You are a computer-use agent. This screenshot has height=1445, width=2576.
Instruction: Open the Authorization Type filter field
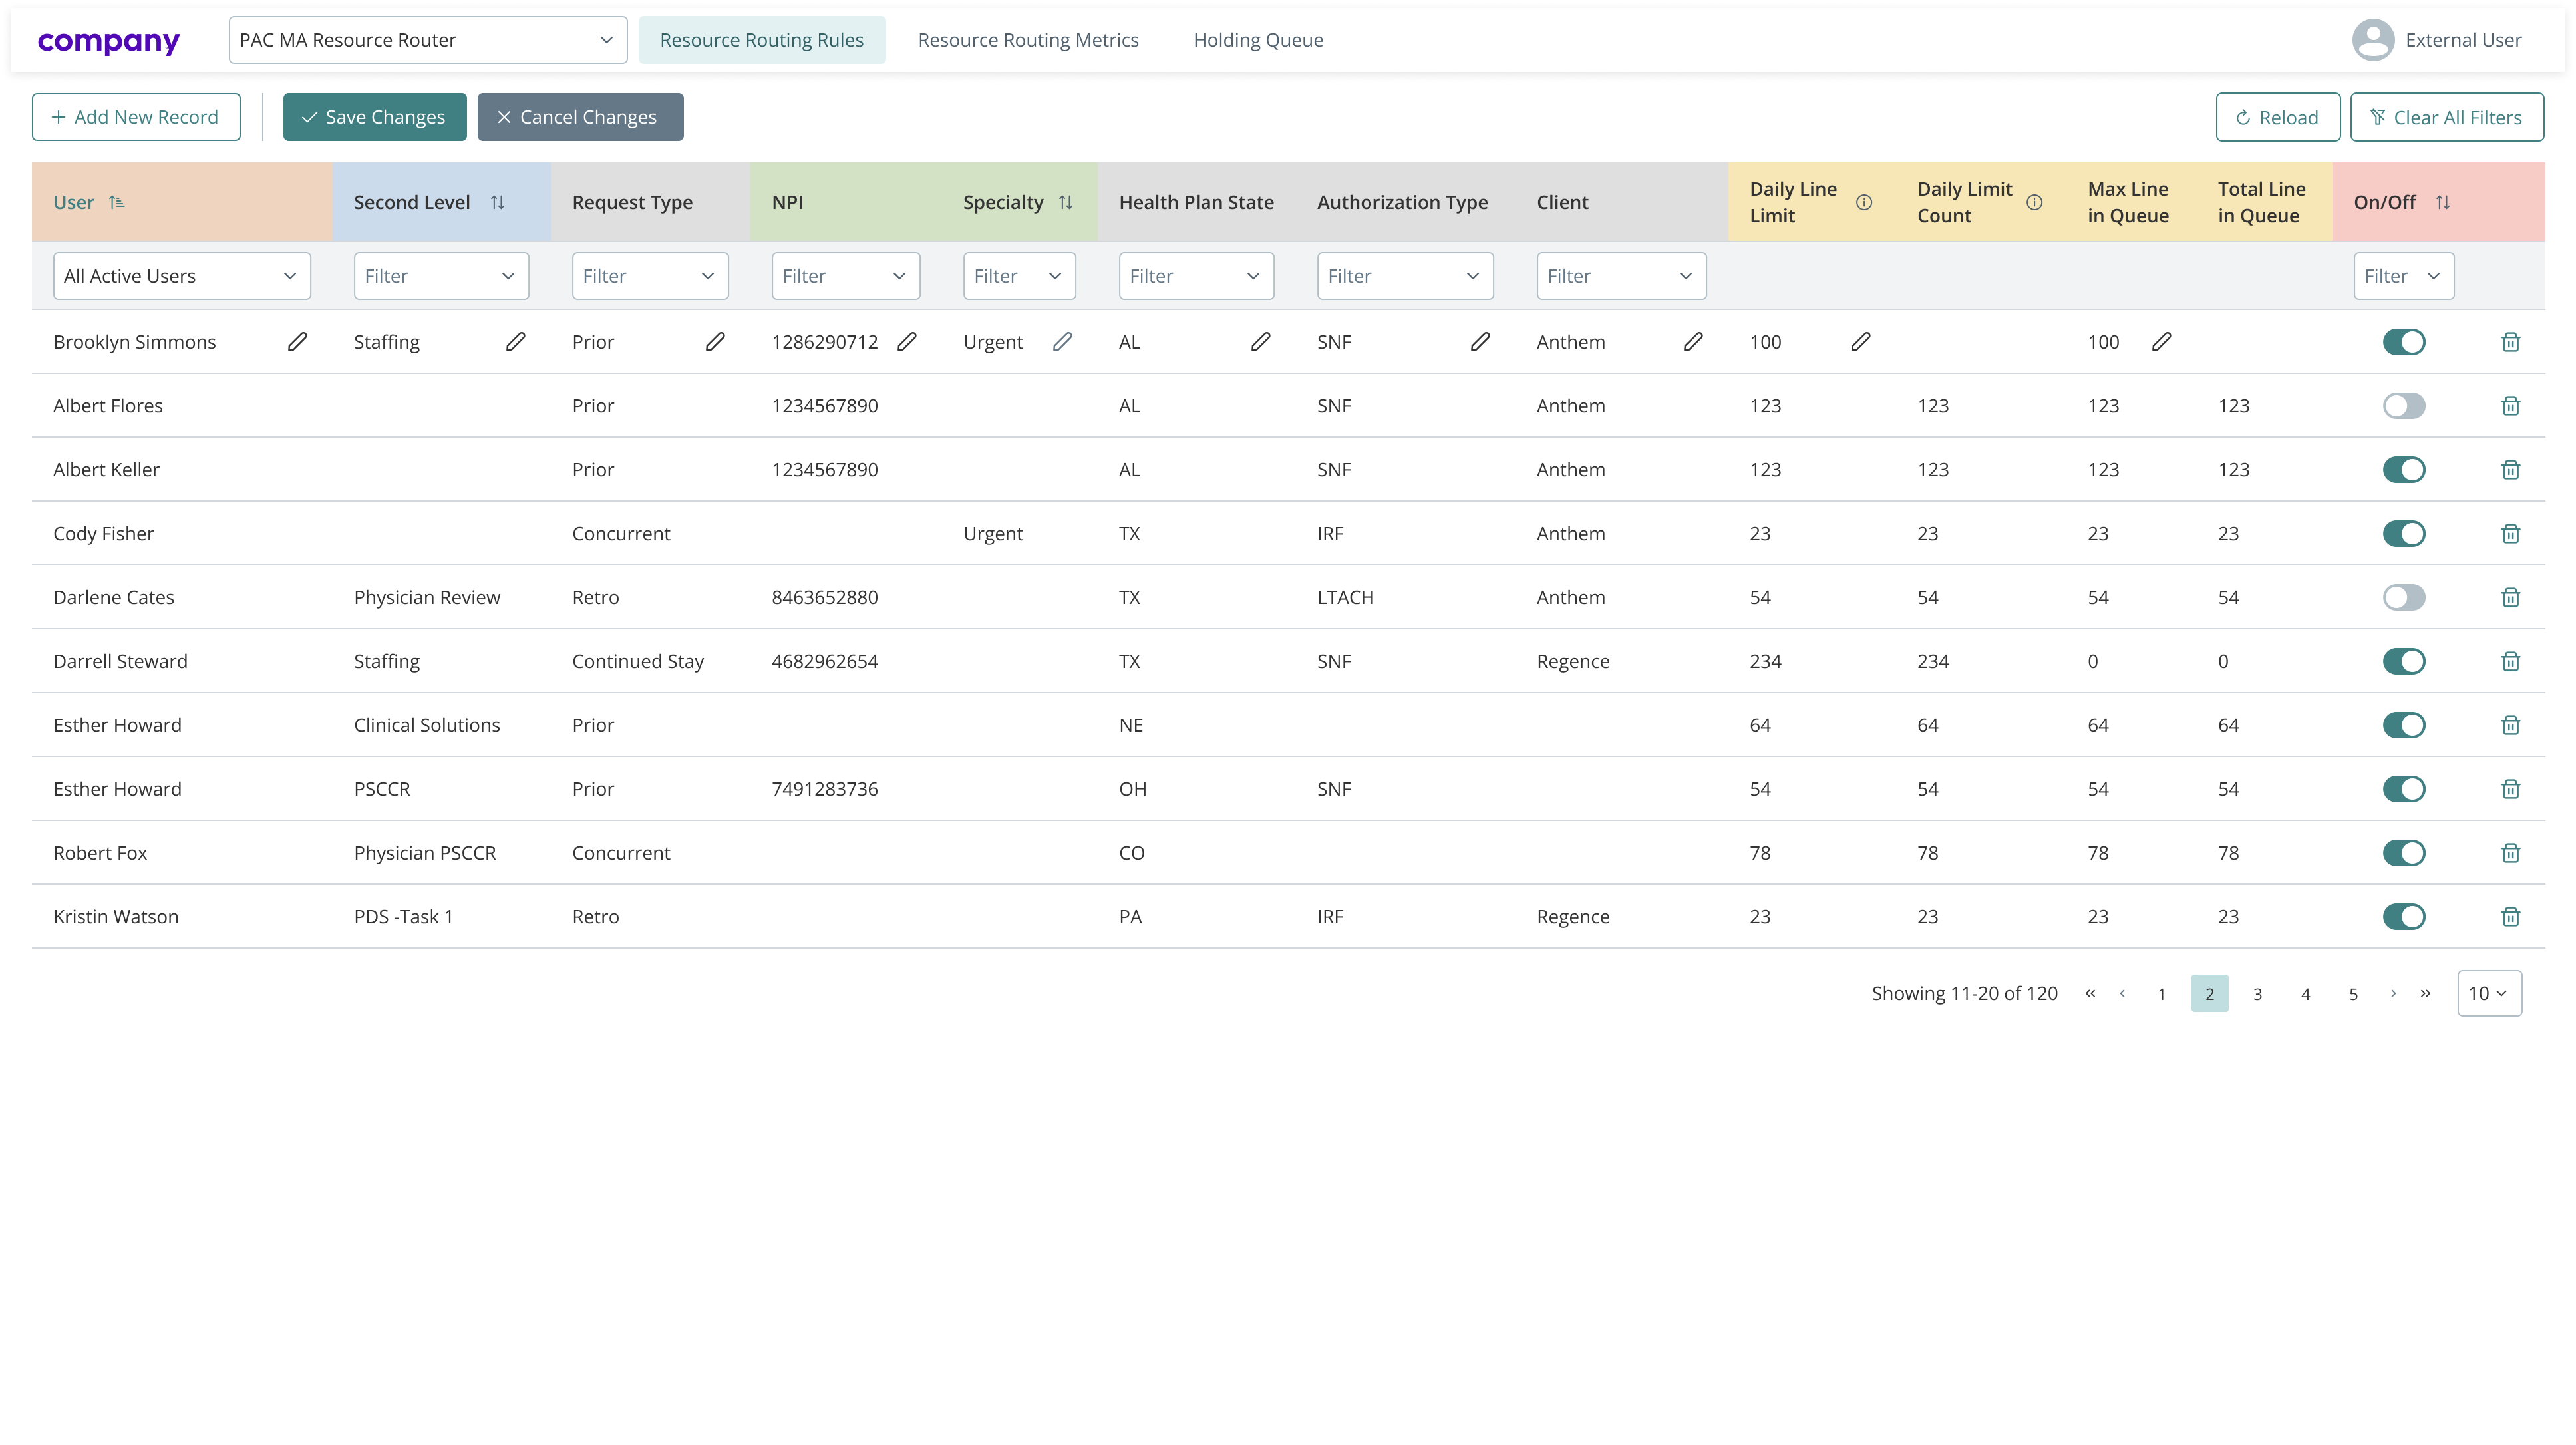(1404, 275)
